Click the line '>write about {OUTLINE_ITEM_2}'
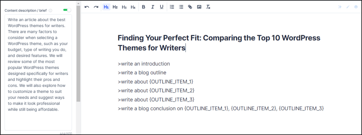Image resolution: width=362 pixels, height=135 pixels. click(156, 91)
